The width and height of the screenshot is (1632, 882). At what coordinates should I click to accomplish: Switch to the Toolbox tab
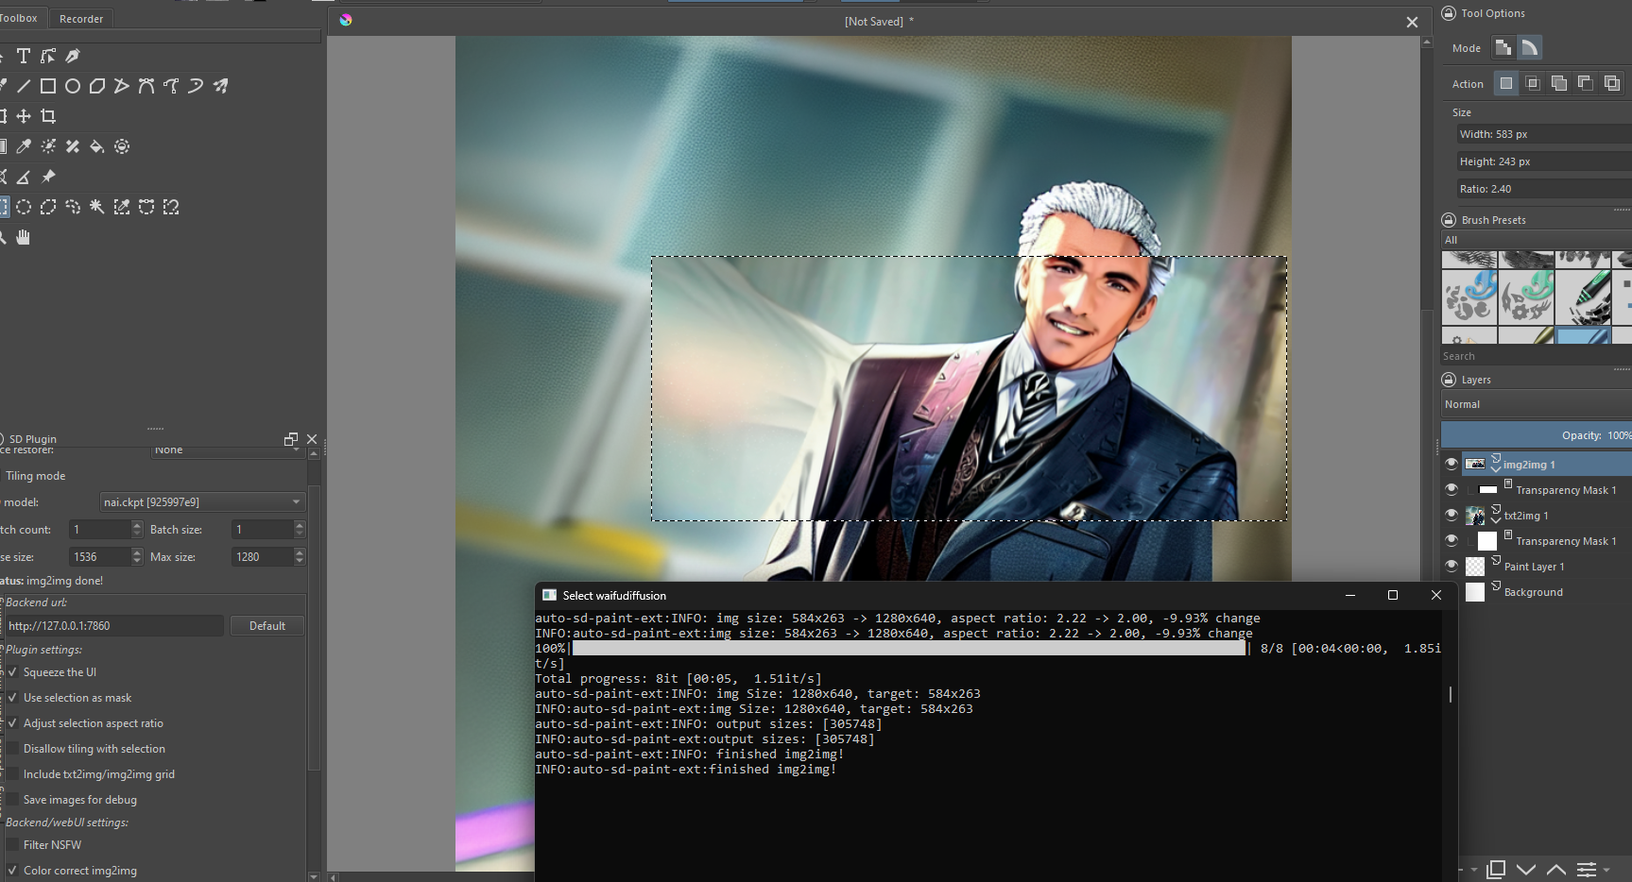click(x=21, y=17)
